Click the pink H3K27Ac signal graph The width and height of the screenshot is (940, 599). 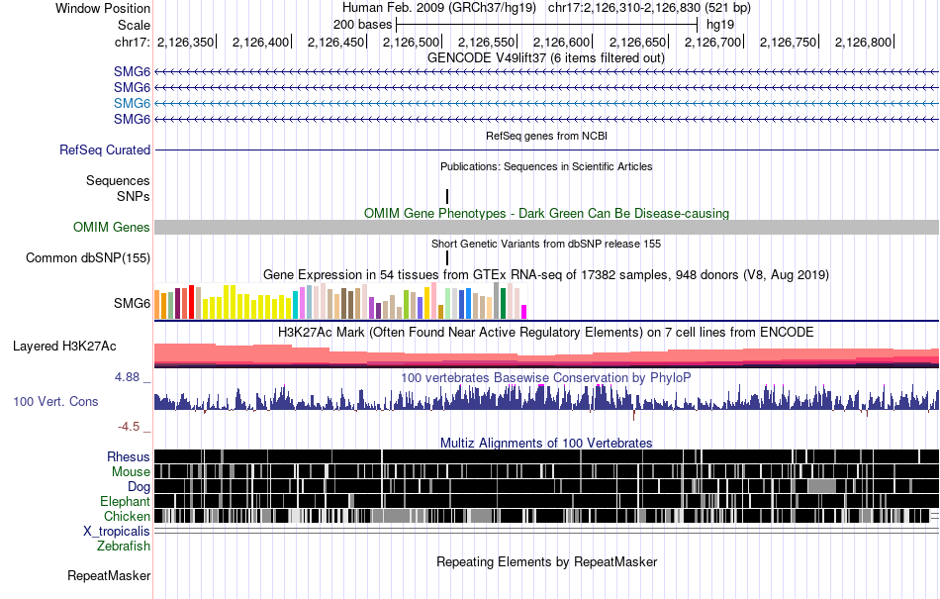pyautogui.click(x=547, y=355)
